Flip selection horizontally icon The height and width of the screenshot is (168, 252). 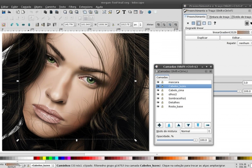coord(23,25)
